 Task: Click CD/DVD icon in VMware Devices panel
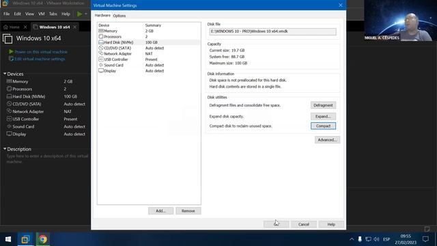tap(9, 104)
